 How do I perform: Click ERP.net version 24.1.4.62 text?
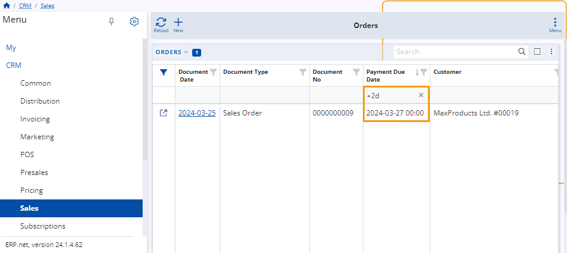tap(44, 245)
